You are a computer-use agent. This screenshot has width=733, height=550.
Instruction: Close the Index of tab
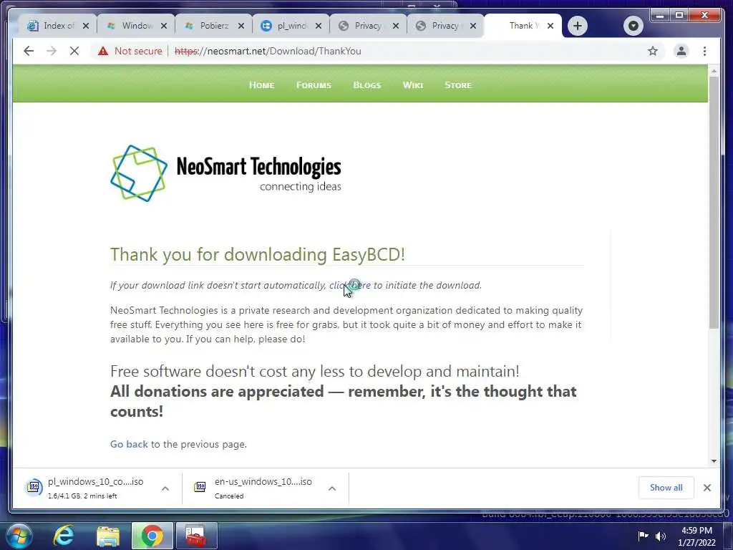(x=86, y=26)
